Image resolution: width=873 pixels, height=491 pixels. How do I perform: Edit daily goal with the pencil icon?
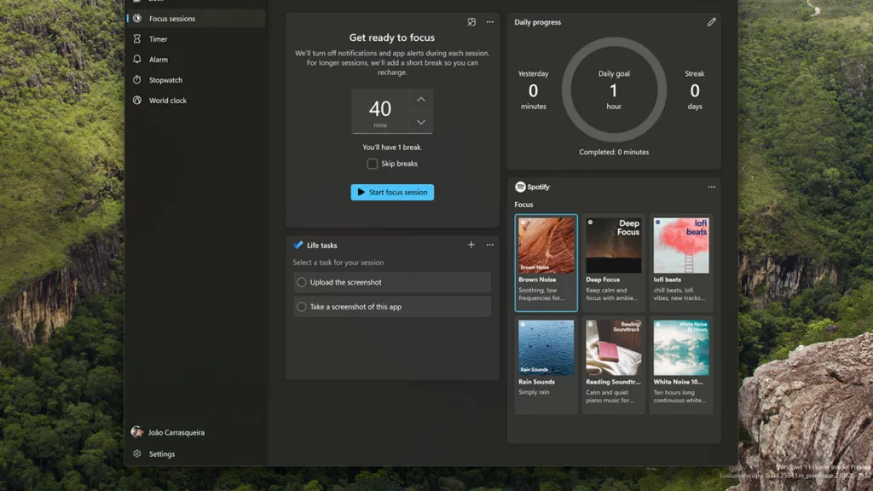pos(712,22)
